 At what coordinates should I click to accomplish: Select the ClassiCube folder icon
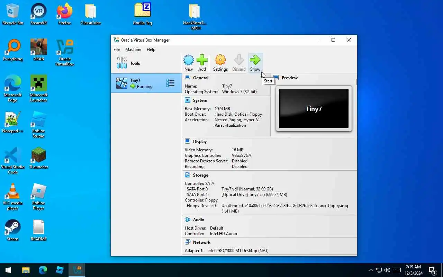point(91,15)
